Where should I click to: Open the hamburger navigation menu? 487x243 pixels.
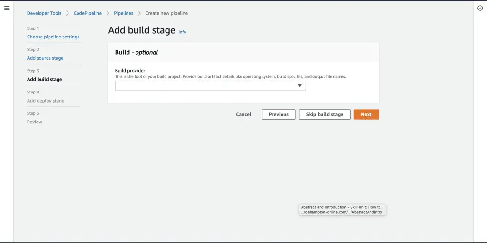pyautogui.click(x=7, y=8)
